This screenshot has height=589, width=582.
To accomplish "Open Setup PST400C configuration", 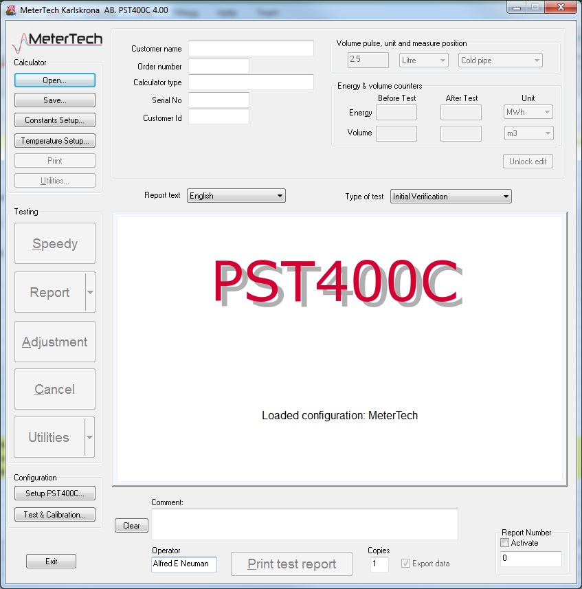I will [55, 493].
